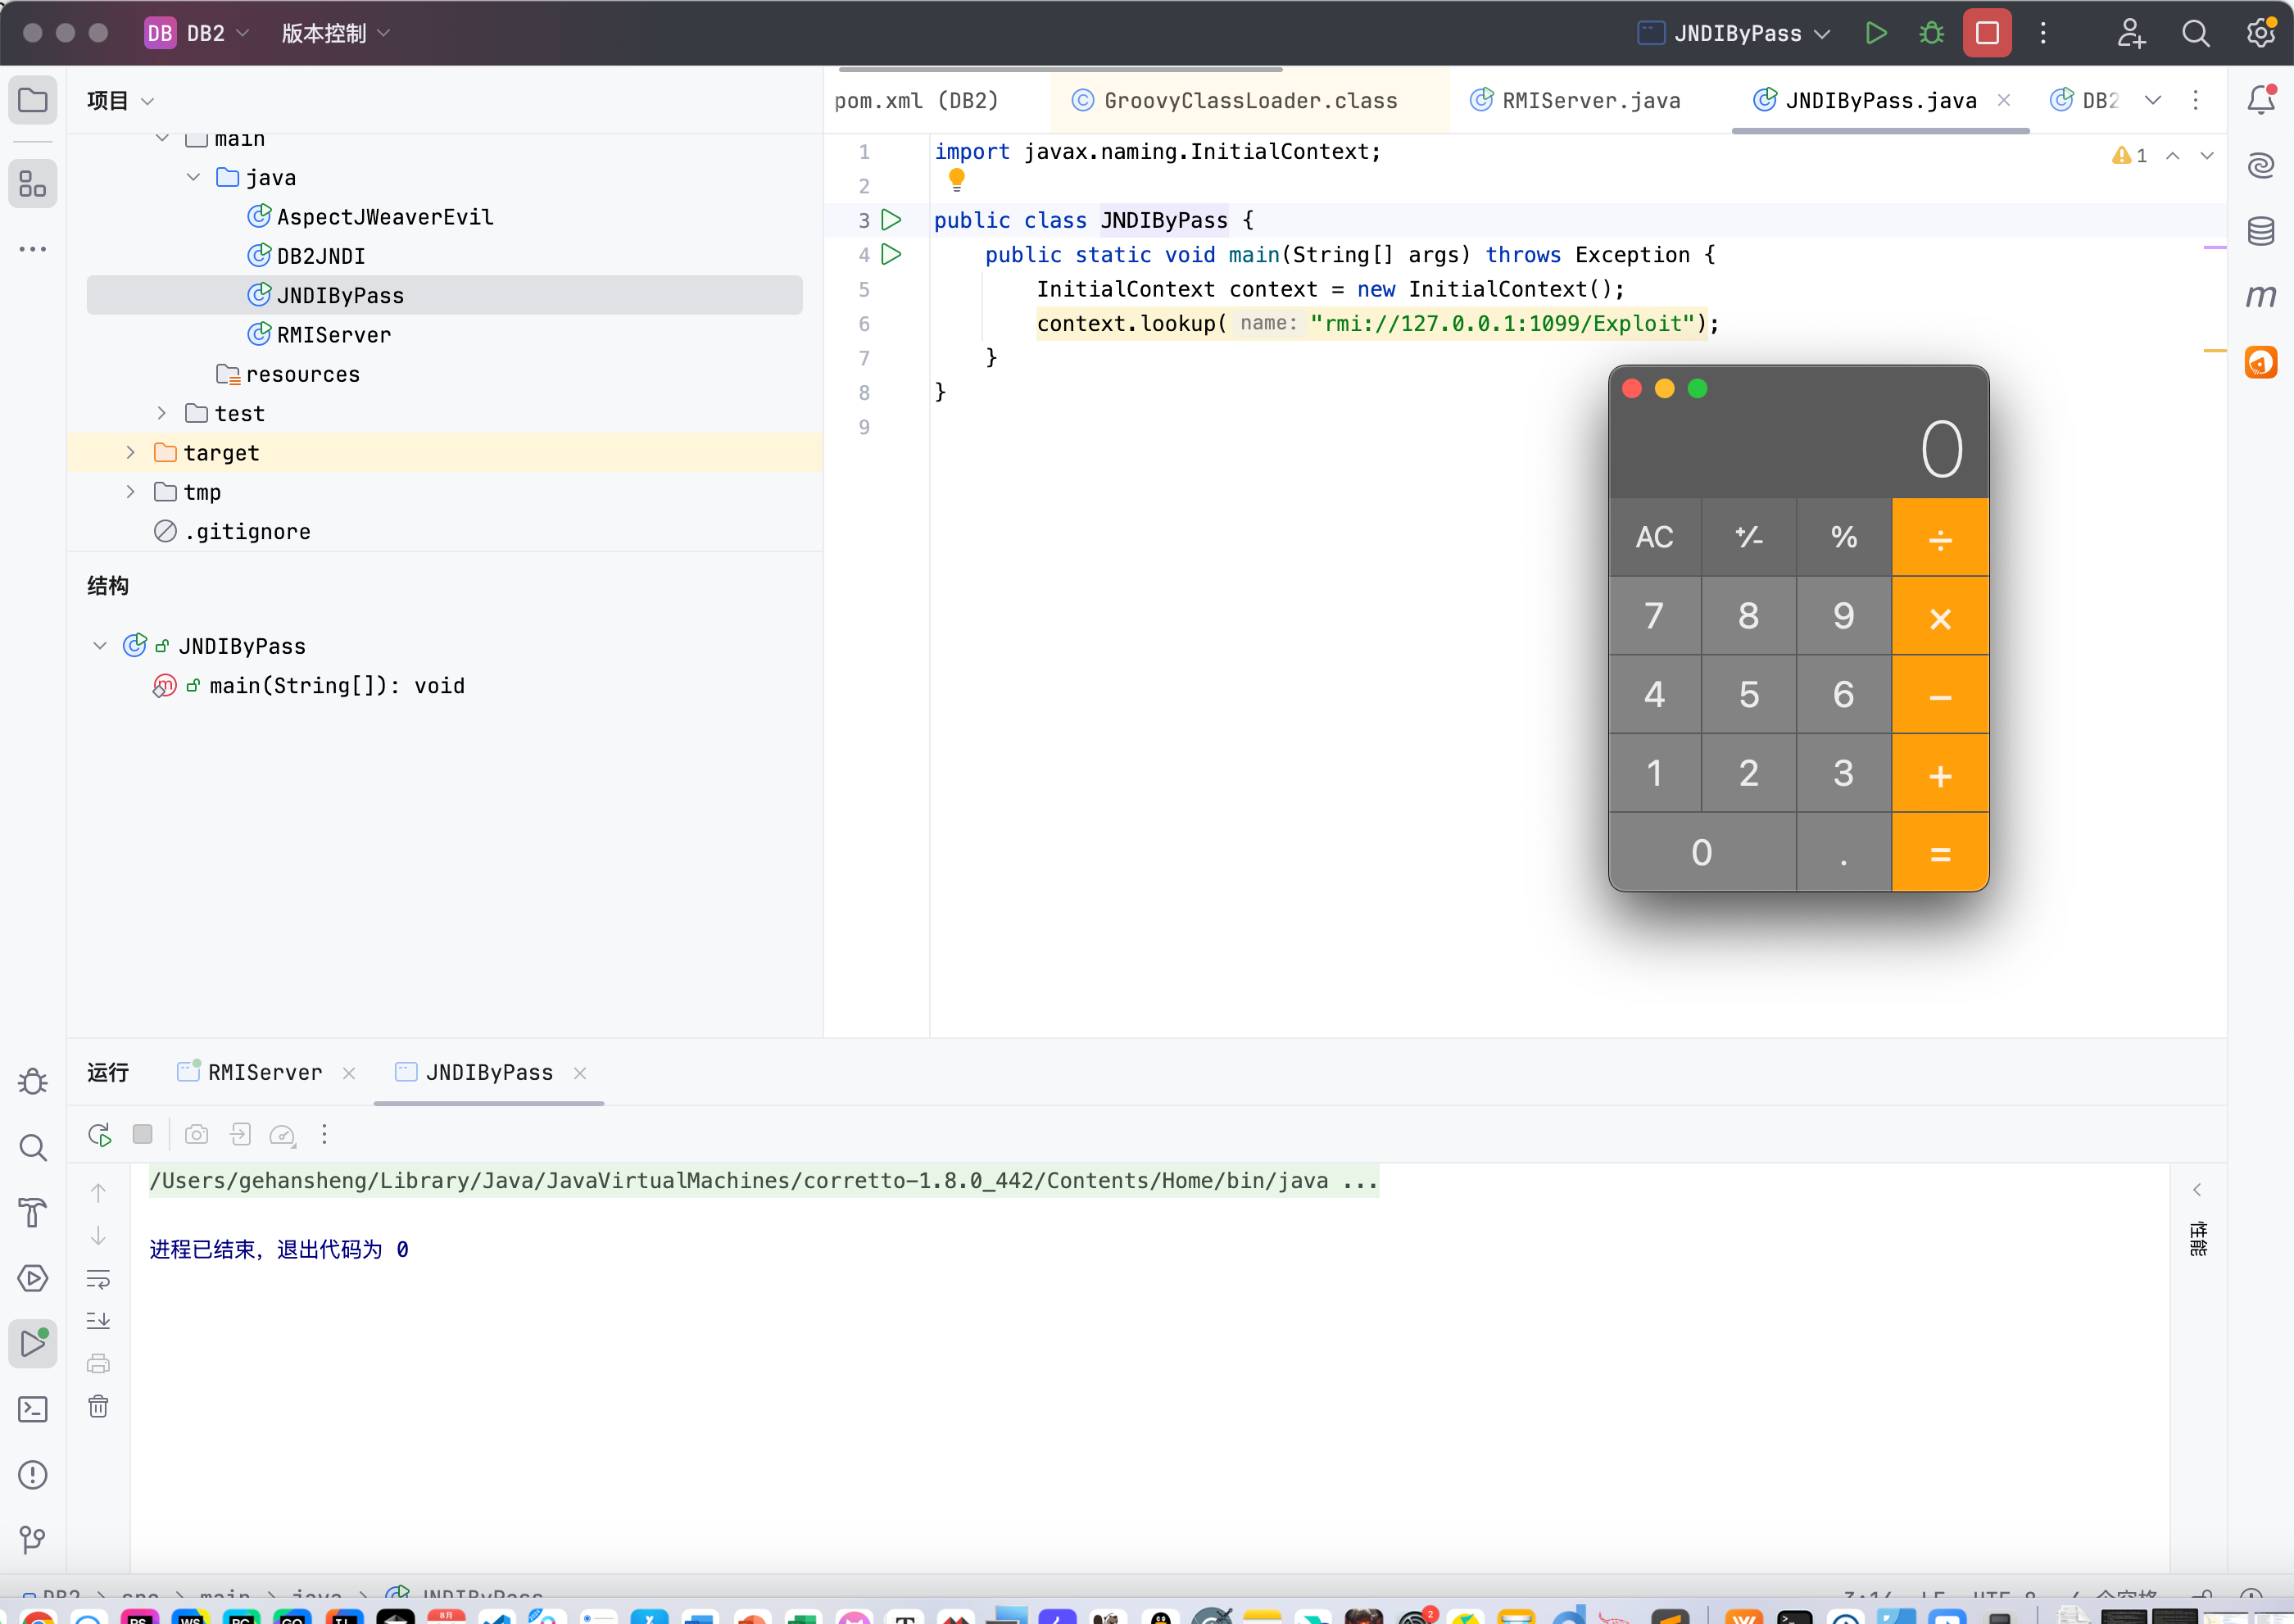Show more tool windows ellipsis

[x=33, y=249]
